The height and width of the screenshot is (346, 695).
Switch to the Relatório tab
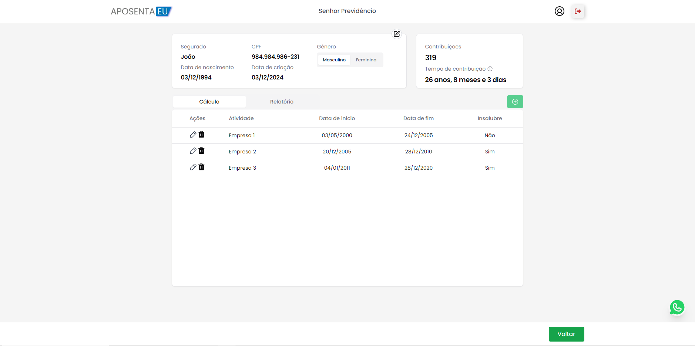[282, 102]
